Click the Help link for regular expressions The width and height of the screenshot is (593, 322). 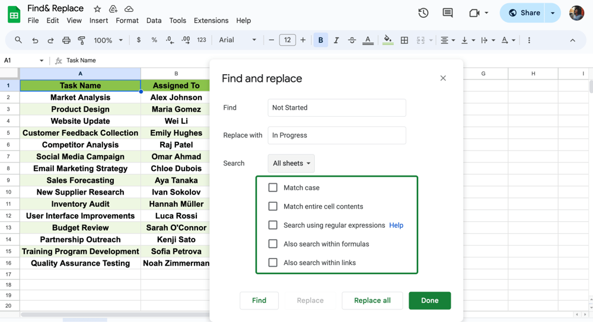click(x=396, y=225)
